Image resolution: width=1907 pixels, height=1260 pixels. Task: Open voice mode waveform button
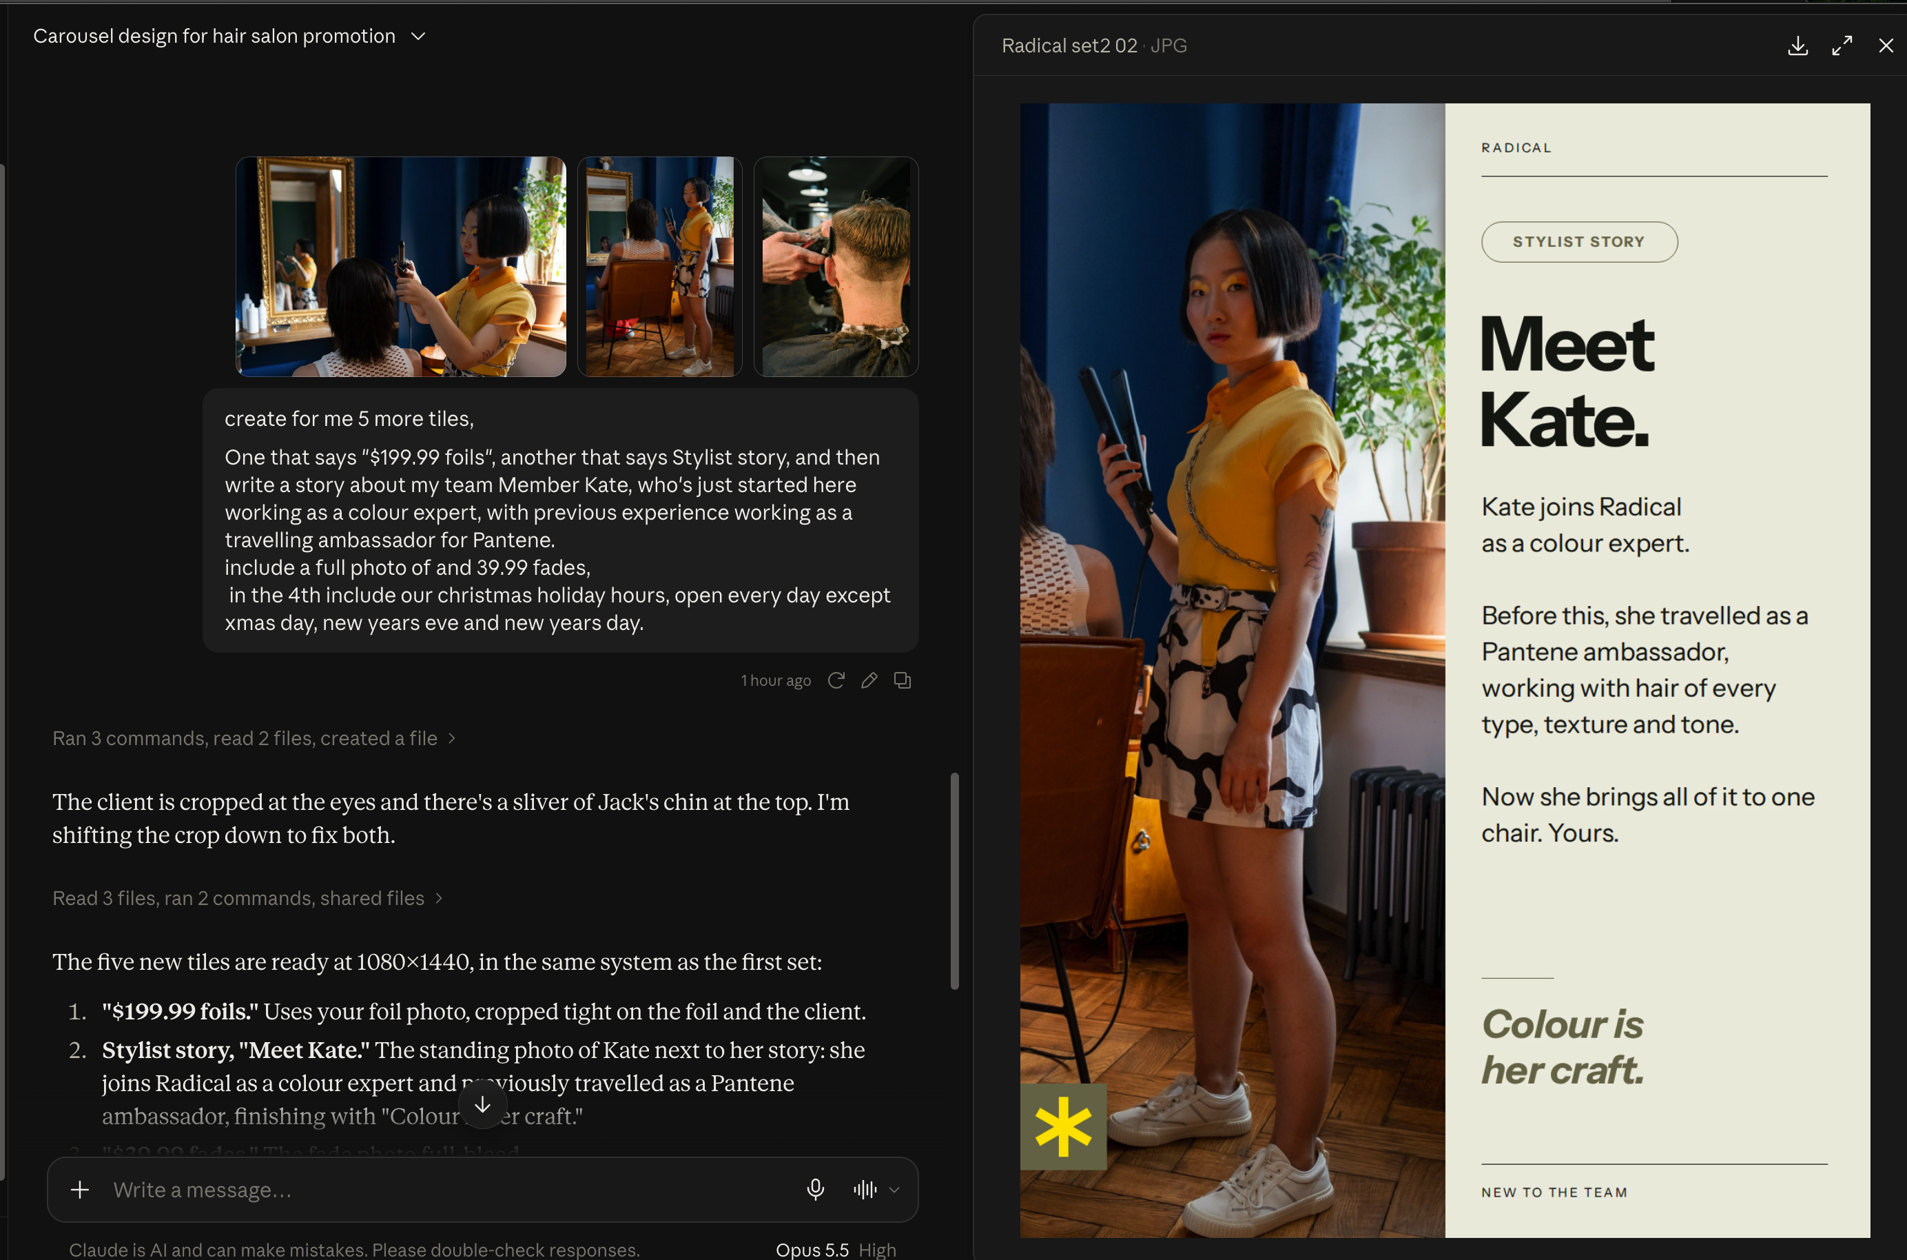865,1189
